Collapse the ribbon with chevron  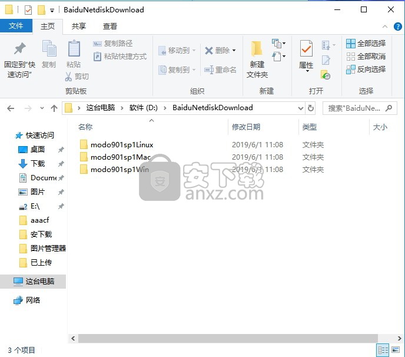(x=385, y=27)
